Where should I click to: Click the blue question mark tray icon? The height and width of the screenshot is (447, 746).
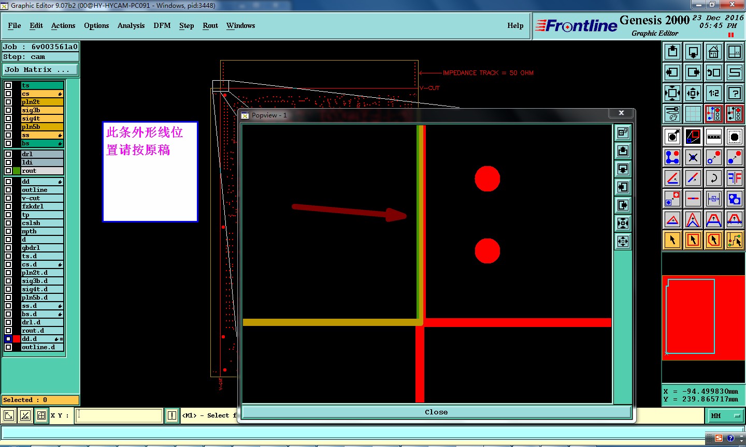coord(730,438)
